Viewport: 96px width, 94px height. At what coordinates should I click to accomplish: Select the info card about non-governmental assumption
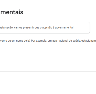pyautogui.click(x=45, y=28)
